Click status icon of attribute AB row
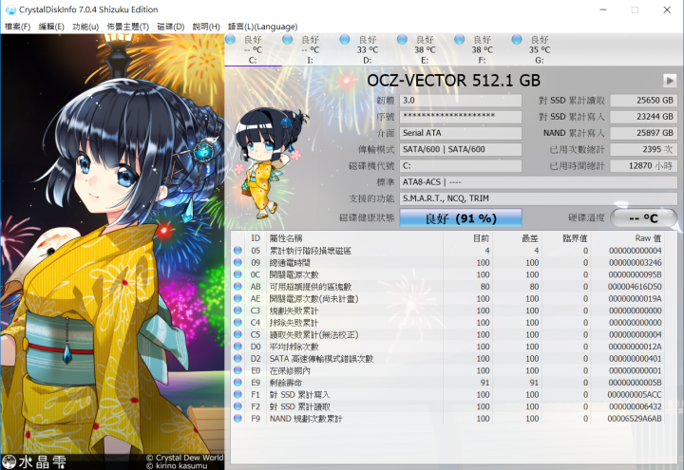The width and height of the screenshot is (684, 470). (x=237, y=287)
